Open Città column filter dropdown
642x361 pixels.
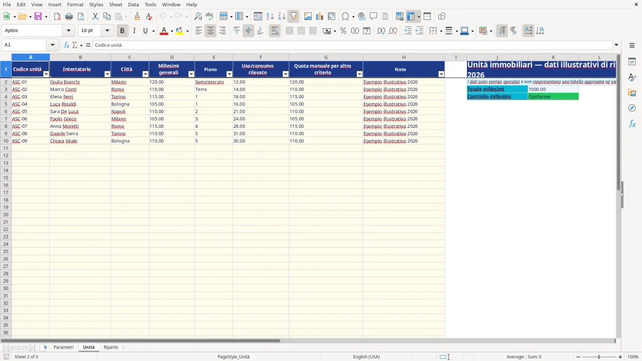click(145, 74)
